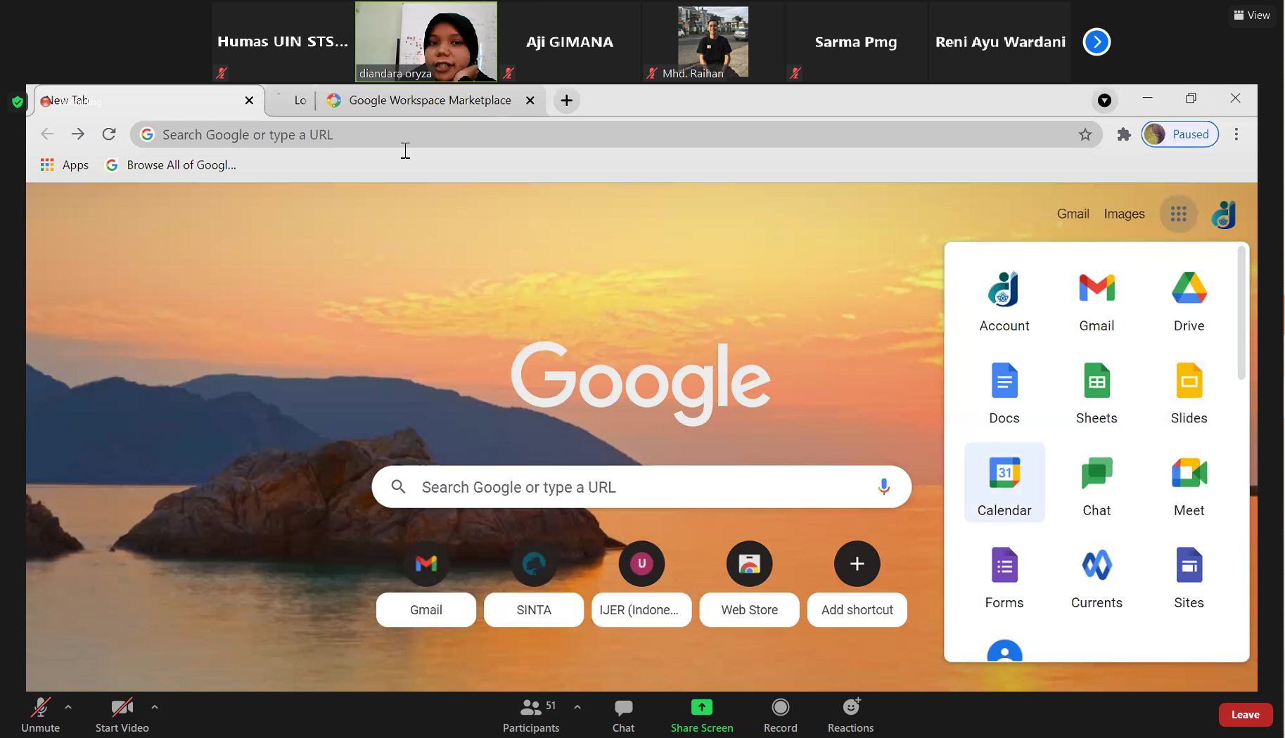
Task: Click the Gmail link at top right
Action: [x=1073, y=214]
